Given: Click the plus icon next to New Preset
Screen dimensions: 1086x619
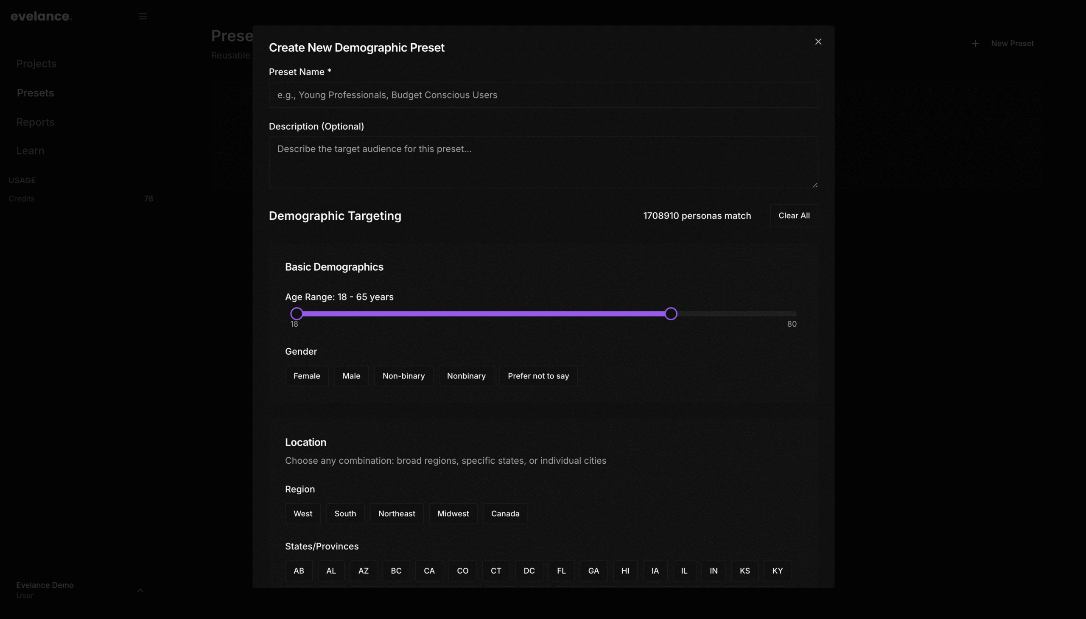Looking at the screenshot, I should pyautogui.click(x=975, y=43).
